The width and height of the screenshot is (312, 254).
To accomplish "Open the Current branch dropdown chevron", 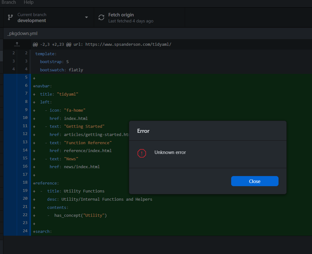I will click(86, 17).
